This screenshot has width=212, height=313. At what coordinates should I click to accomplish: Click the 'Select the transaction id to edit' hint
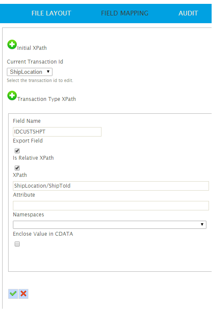pos(40,80)
